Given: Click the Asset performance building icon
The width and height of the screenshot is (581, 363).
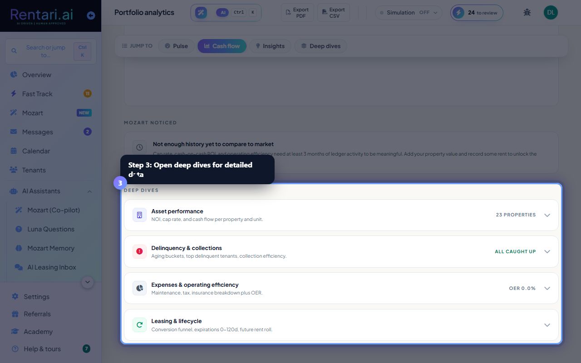Looking at the screenshot, I should point(139,215).
